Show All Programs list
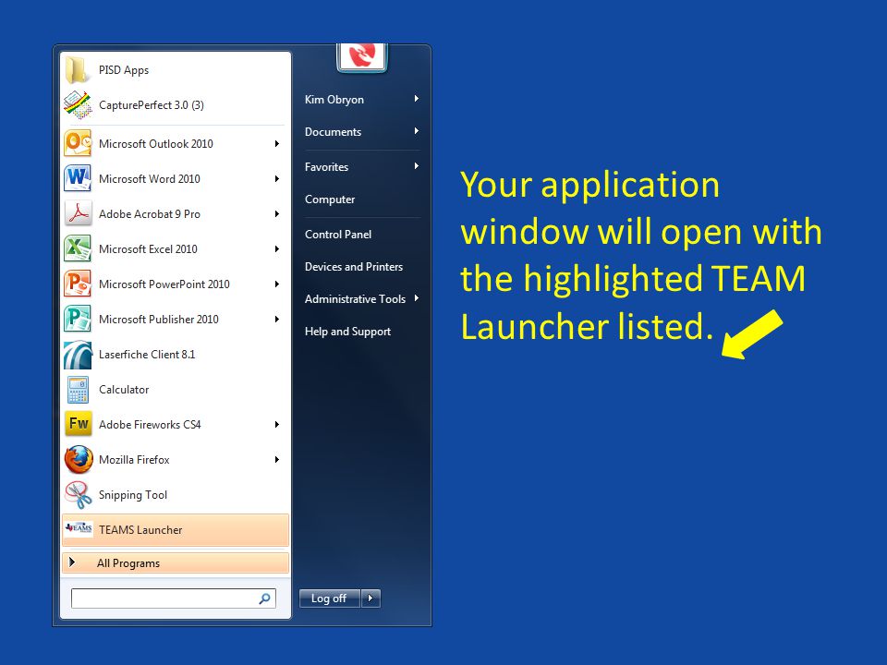Image resolution: width=887 pixels, height=665 pixels. click(x=176, y=562)
